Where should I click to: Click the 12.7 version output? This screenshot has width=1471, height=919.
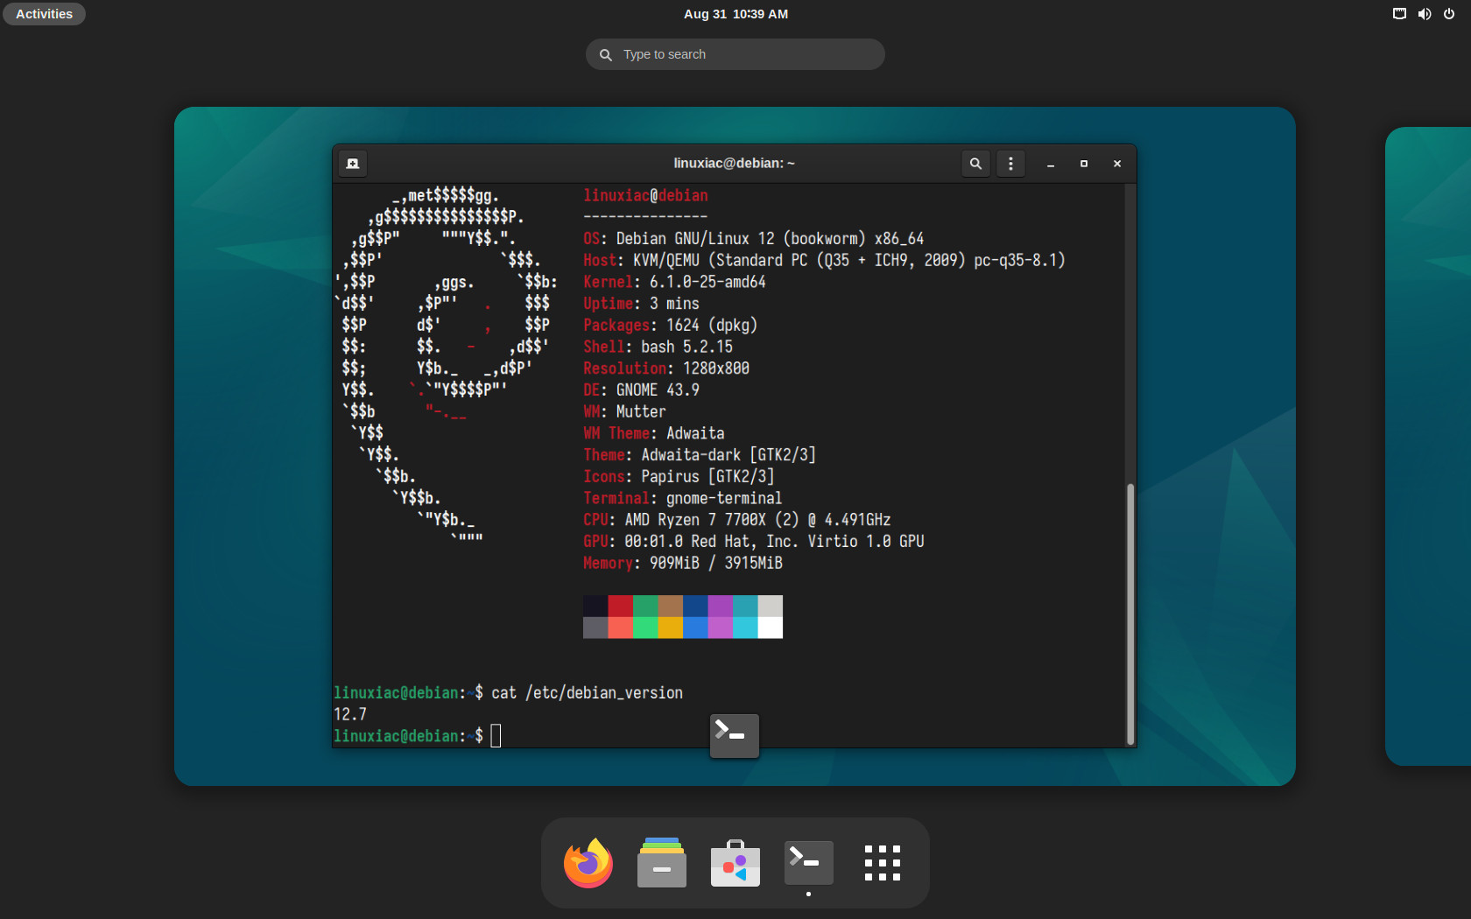tap(350, 714)
